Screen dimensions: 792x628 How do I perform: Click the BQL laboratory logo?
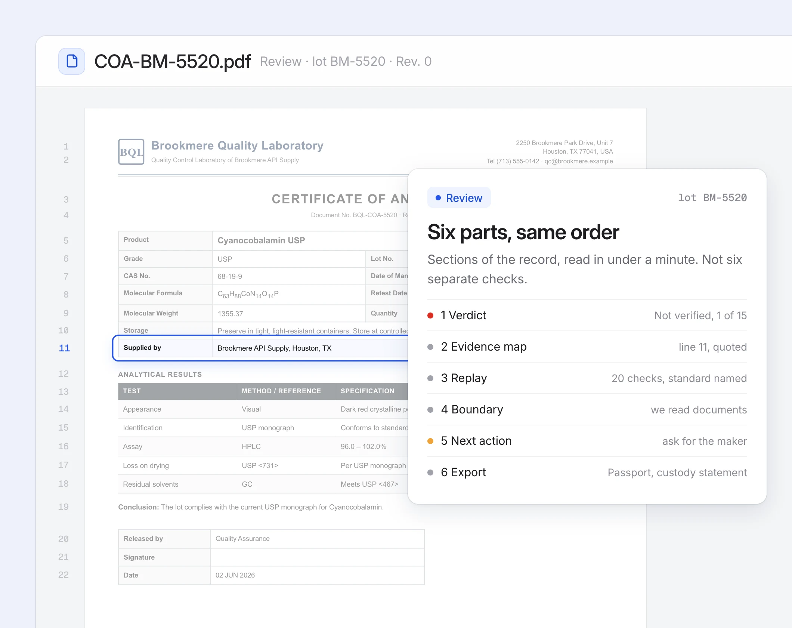click(x=131, y=152)
